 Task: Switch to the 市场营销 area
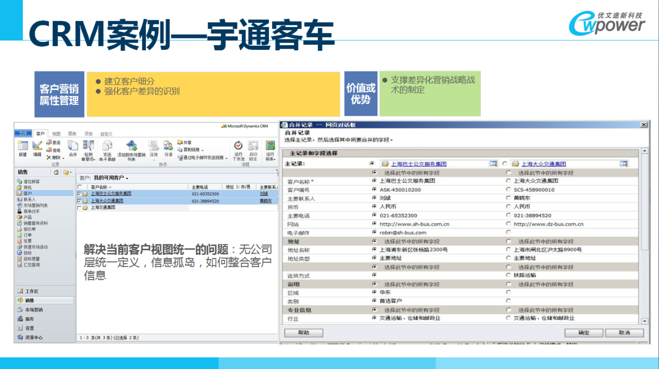coord(34,310)
